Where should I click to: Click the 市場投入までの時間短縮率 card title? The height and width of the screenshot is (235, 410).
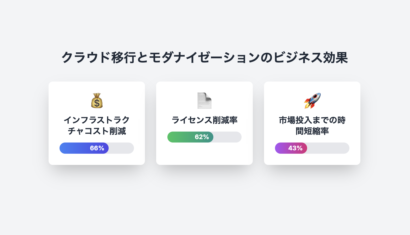tap(312, 125)
